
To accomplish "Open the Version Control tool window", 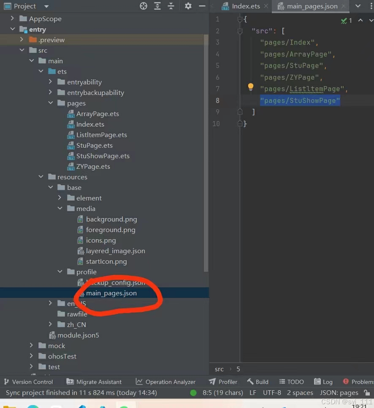I will click(28, 382).
